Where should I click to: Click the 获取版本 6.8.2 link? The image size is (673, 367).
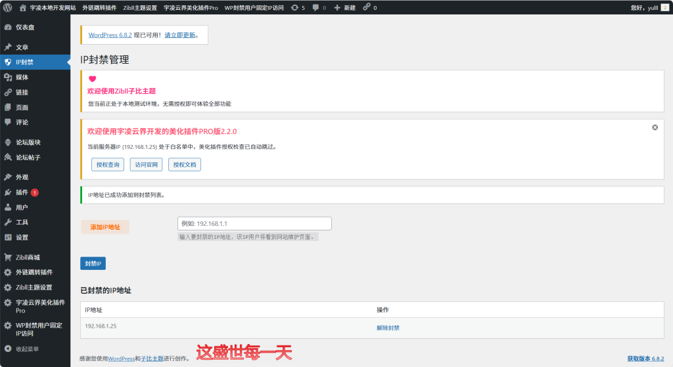click(x=645, y=358)
